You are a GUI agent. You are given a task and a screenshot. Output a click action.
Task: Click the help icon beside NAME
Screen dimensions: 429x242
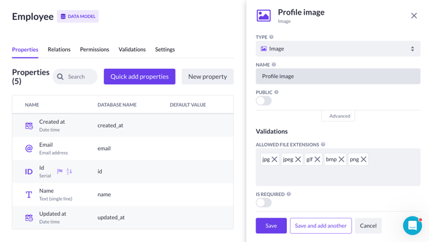click(x=274, y=64)
